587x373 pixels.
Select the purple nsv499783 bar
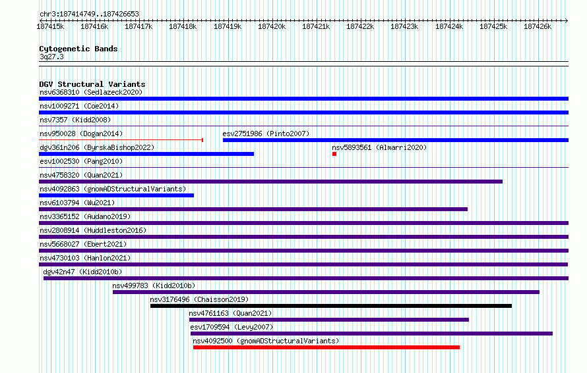[x=326, y=292]
